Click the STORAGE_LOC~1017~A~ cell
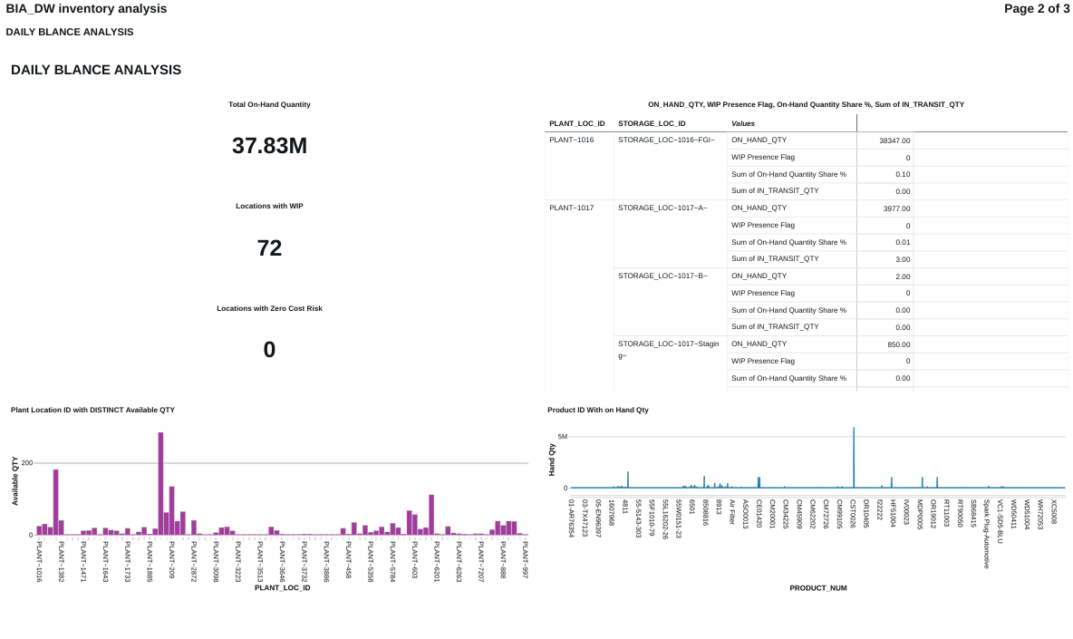The width and height of the screenshot is (1073, 639). click(x=662, y=208)
